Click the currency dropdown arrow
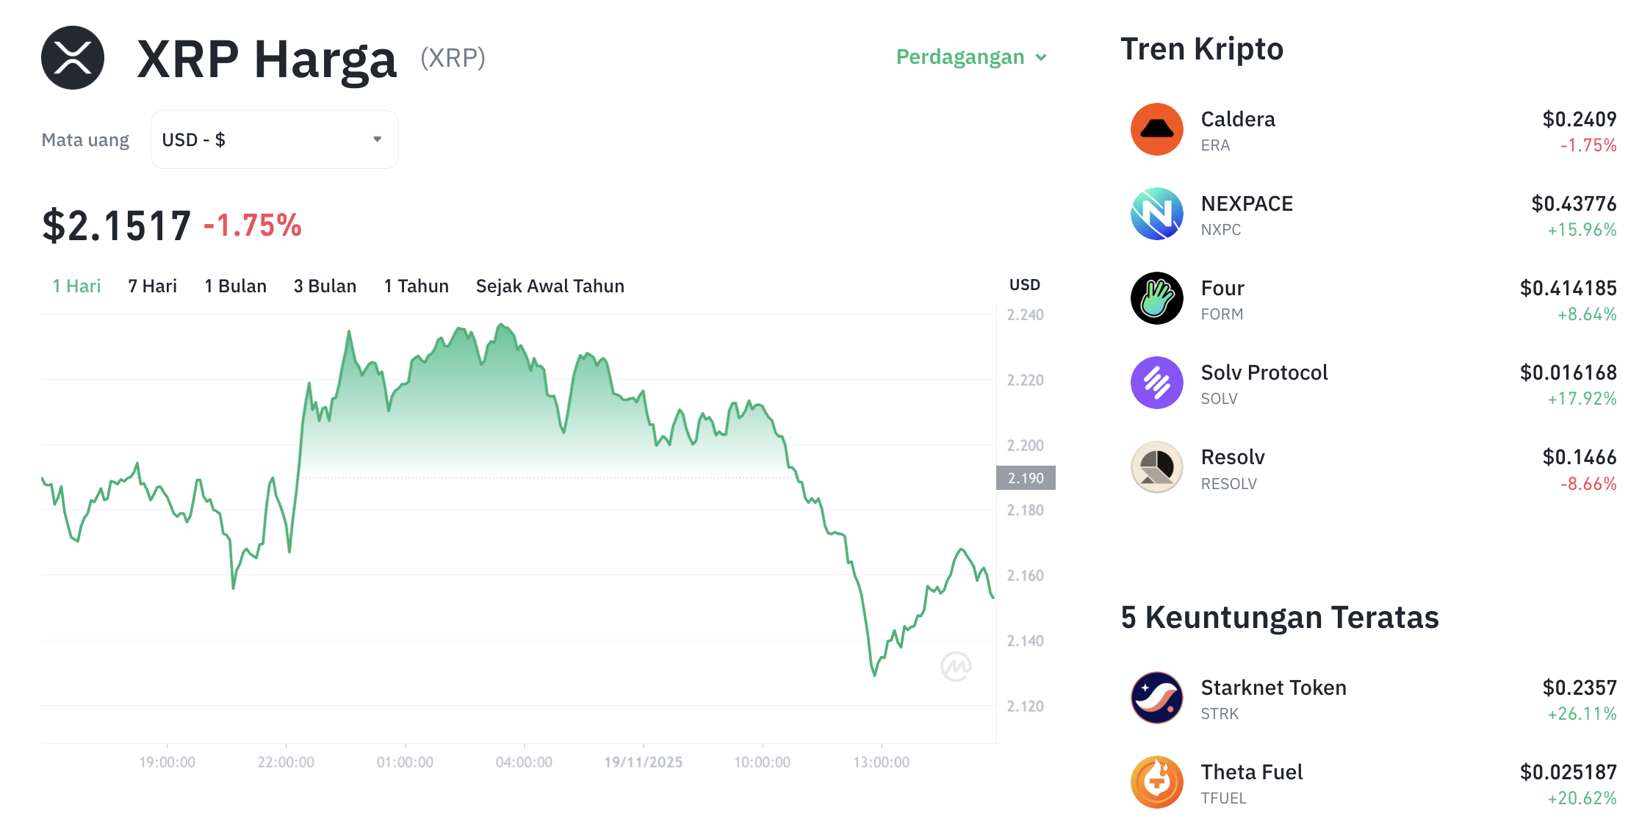1628x827 pixels. click(378, 139)
